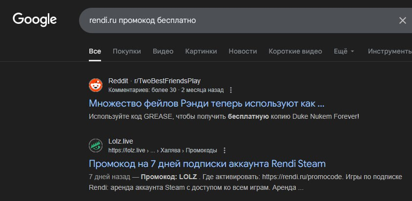This screenshot has height=201, width=412.
Task: Click the snippet text Промокод: LOLZ
Action: (169, 177)
